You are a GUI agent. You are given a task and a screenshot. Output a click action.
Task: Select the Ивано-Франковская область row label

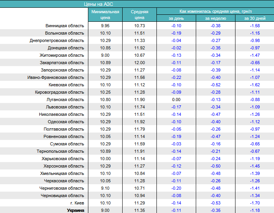click(56, 77)
